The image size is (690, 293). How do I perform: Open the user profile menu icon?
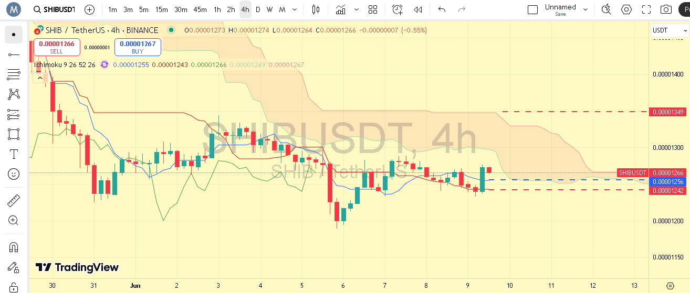tap(13, 9)
